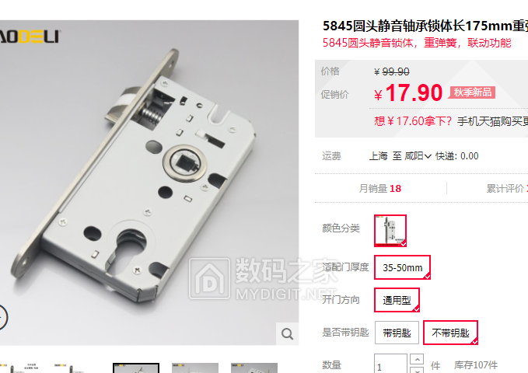The image size is (528, 373).
Task: Decrease quantity with the down arrow
Action: coord(418,370)
